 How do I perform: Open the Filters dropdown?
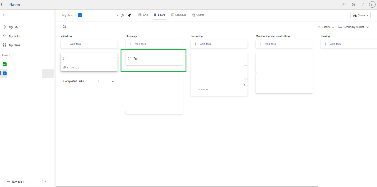click(x=326, y=27)
